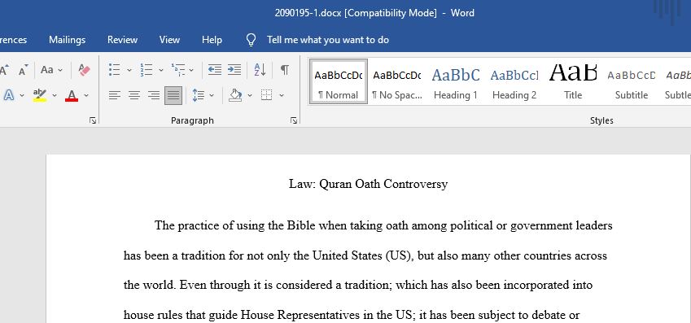Open the Borders dropdown arrow
The image size is (691, 323).
click(x=282, y=95)
